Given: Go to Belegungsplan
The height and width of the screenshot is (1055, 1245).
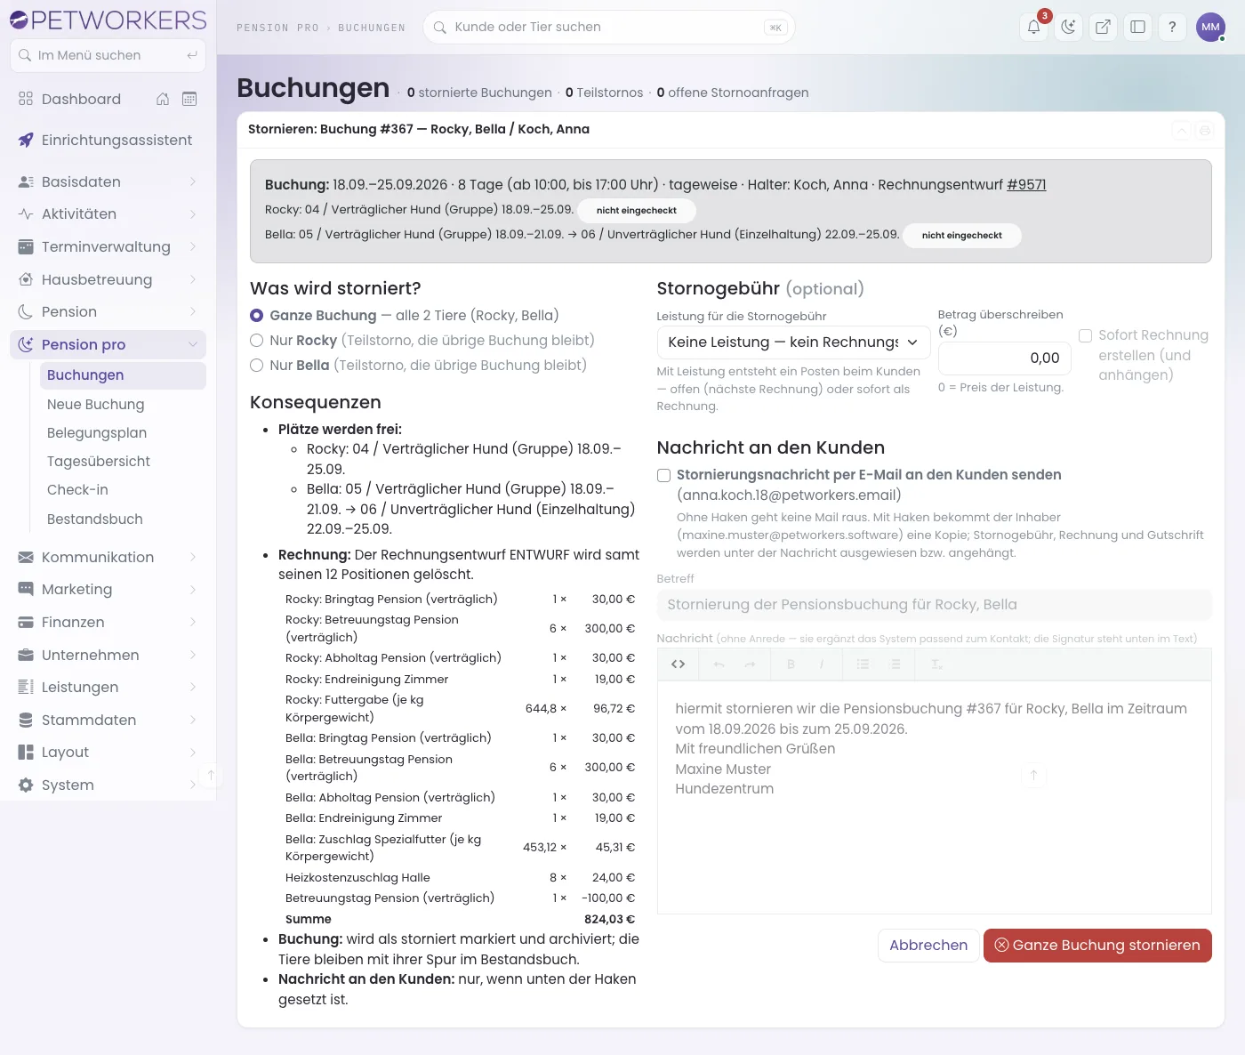Looking at the screenshot, I should click(x=123, y=432).
